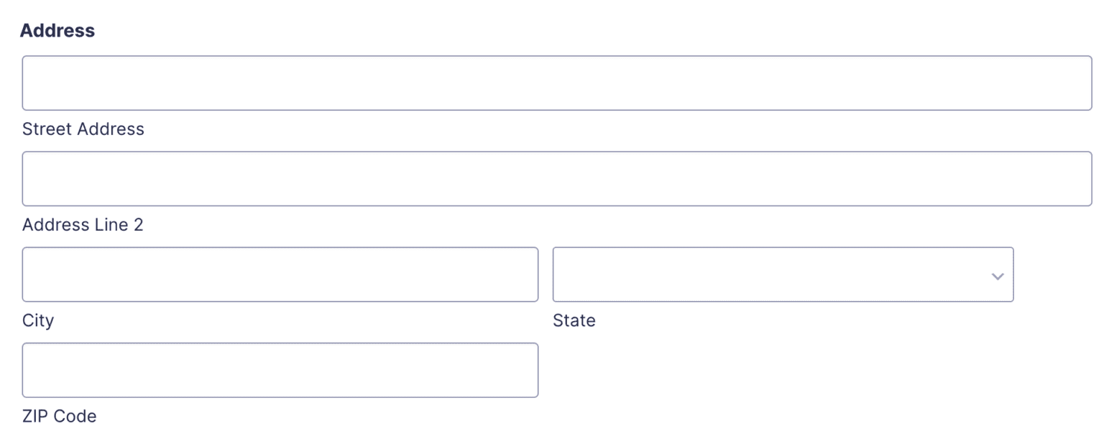Click the "Address Line 2" label
This screenshot has height=444, width=1104.
tap(83, 225)
